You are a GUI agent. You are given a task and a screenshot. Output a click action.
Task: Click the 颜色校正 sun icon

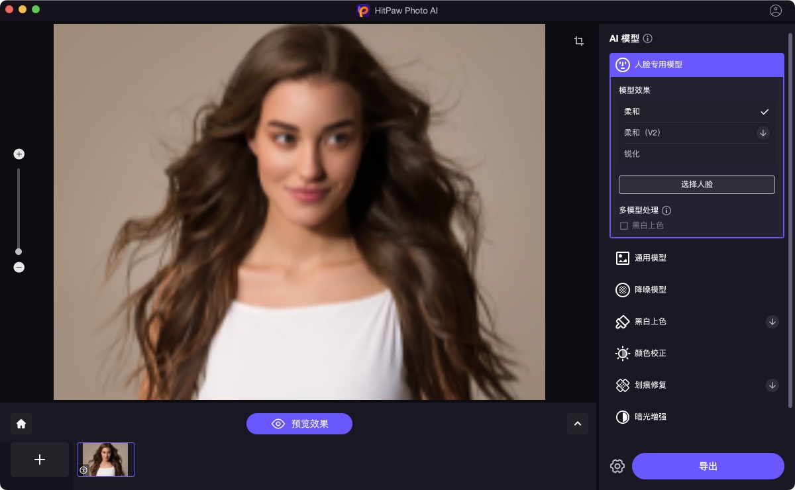[x=623, y=354]
